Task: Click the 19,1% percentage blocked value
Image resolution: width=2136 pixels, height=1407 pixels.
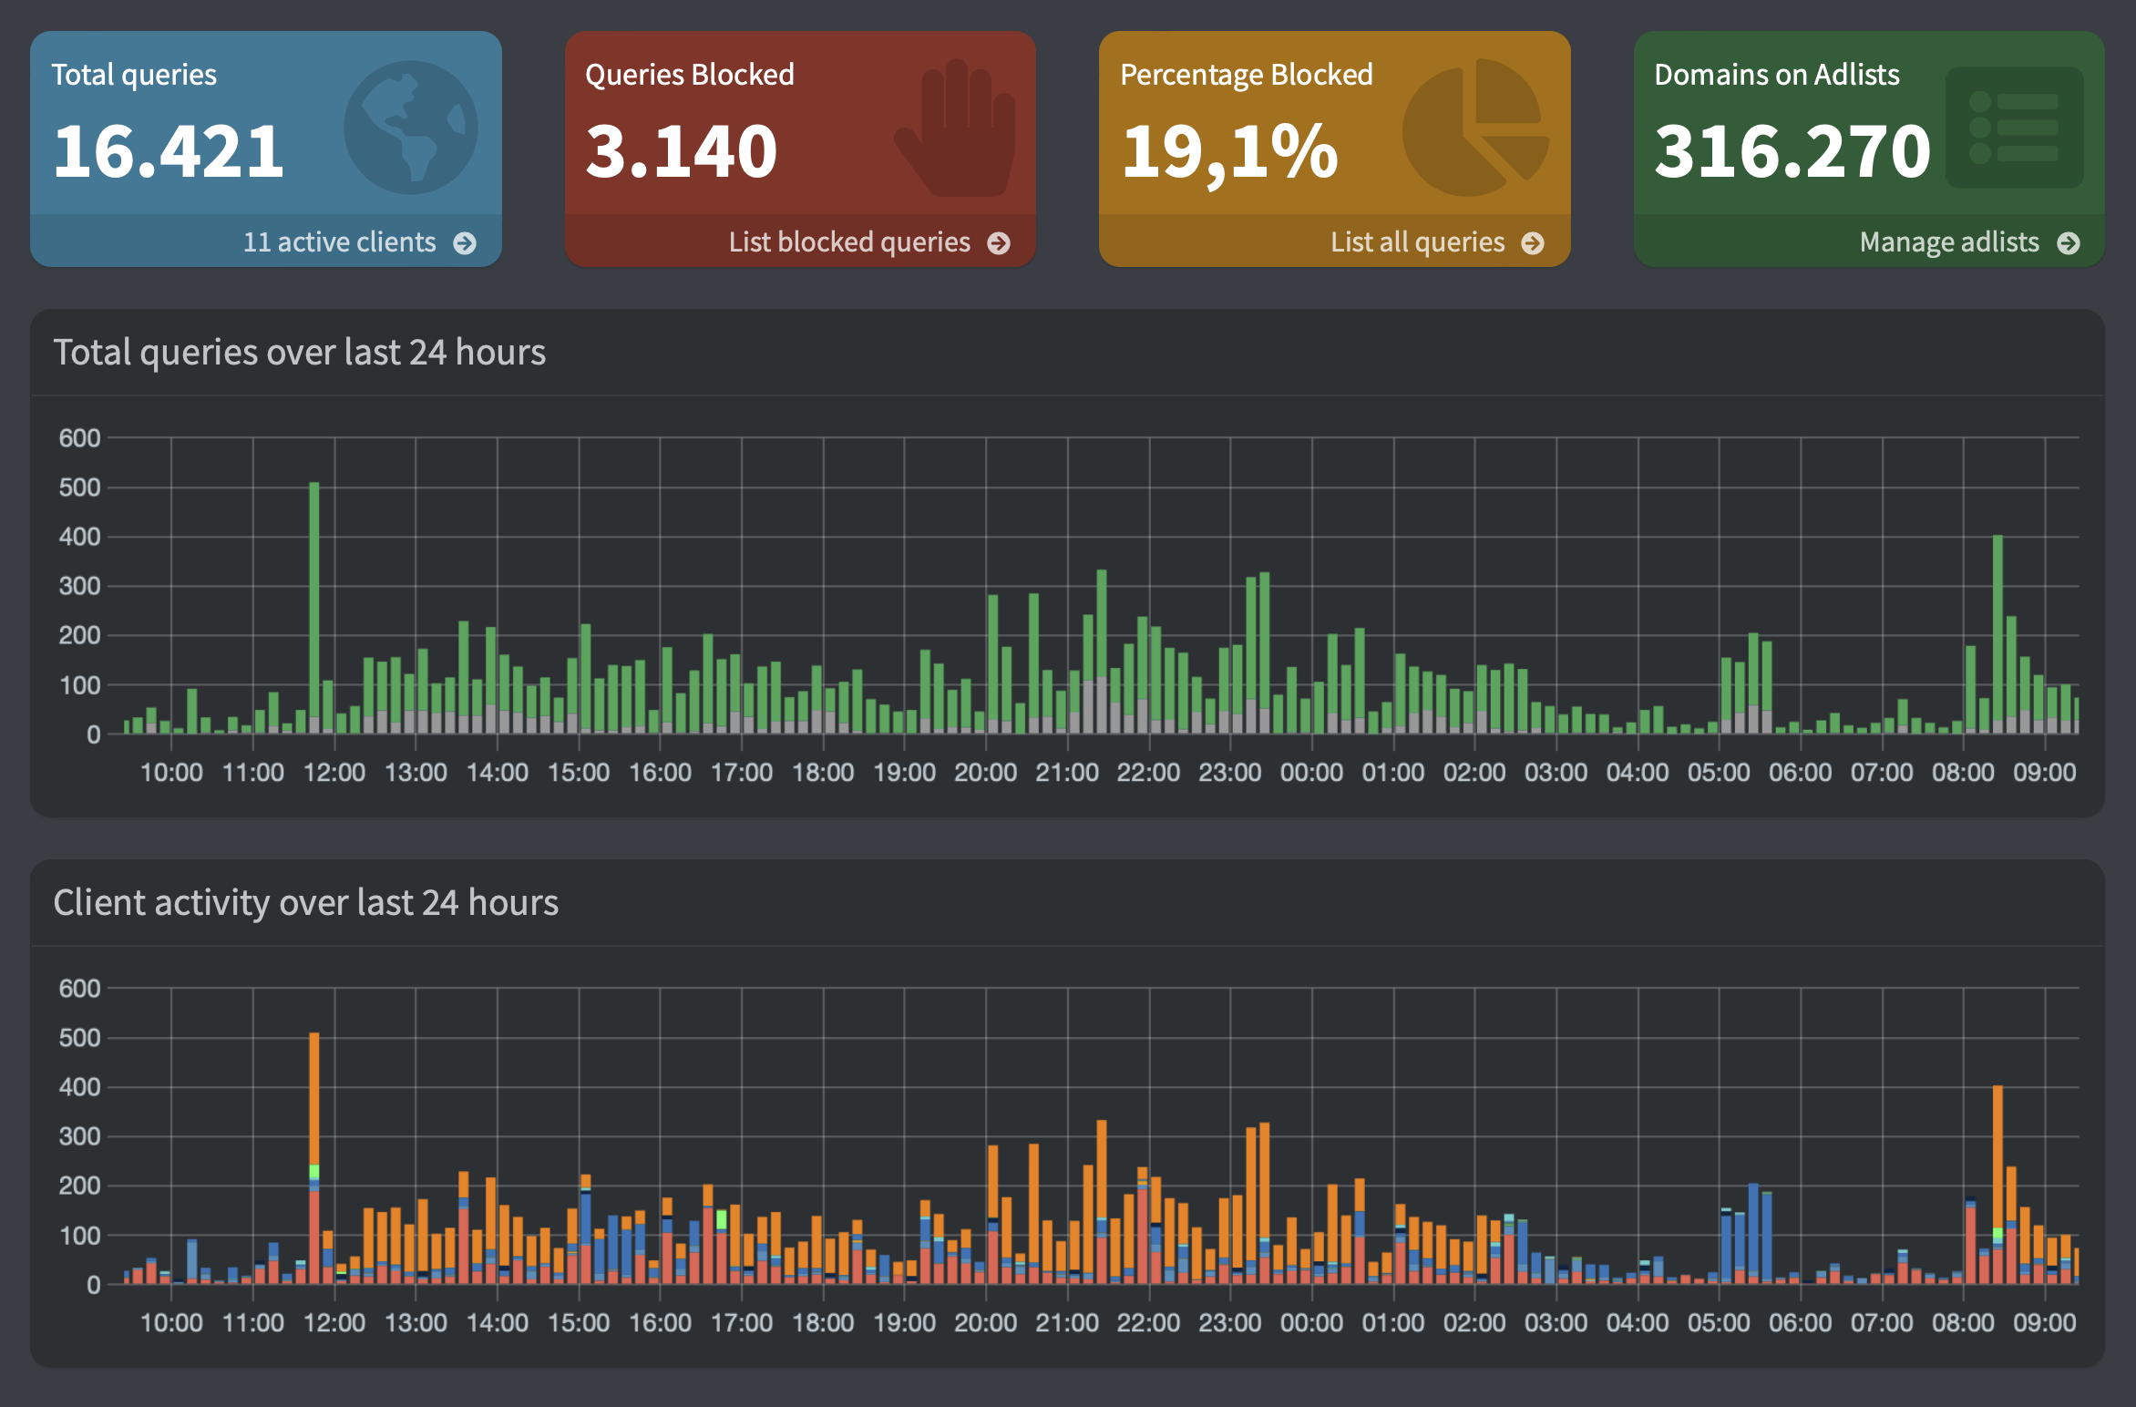Action: coord(1229,151)
